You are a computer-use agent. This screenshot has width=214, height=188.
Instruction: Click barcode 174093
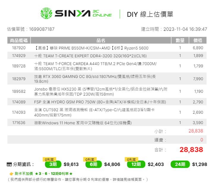[x=19, y=112]
